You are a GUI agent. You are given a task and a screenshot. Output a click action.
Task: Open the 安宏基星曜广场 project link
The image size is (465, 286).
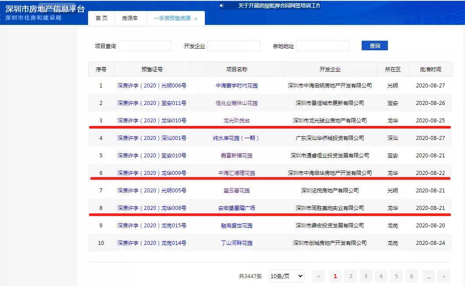coord(237,208)
